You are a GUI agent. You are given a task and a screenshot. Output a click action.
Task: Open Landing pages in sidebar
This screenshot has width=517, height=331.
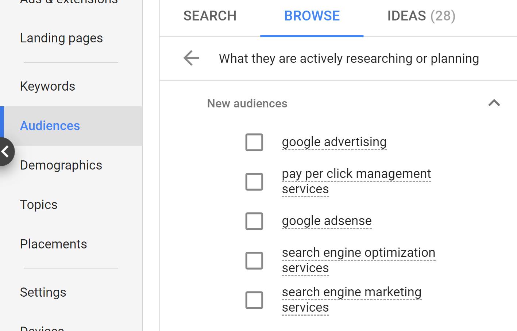pos(61,38)
